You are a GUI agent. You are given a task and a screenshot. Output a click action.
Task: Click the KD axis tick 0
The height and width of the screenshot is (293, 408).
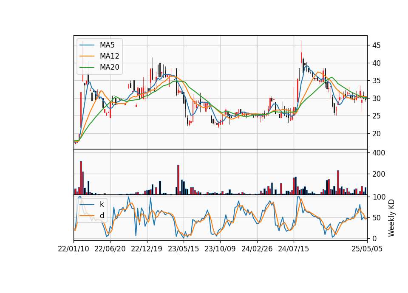pos(374,238)
